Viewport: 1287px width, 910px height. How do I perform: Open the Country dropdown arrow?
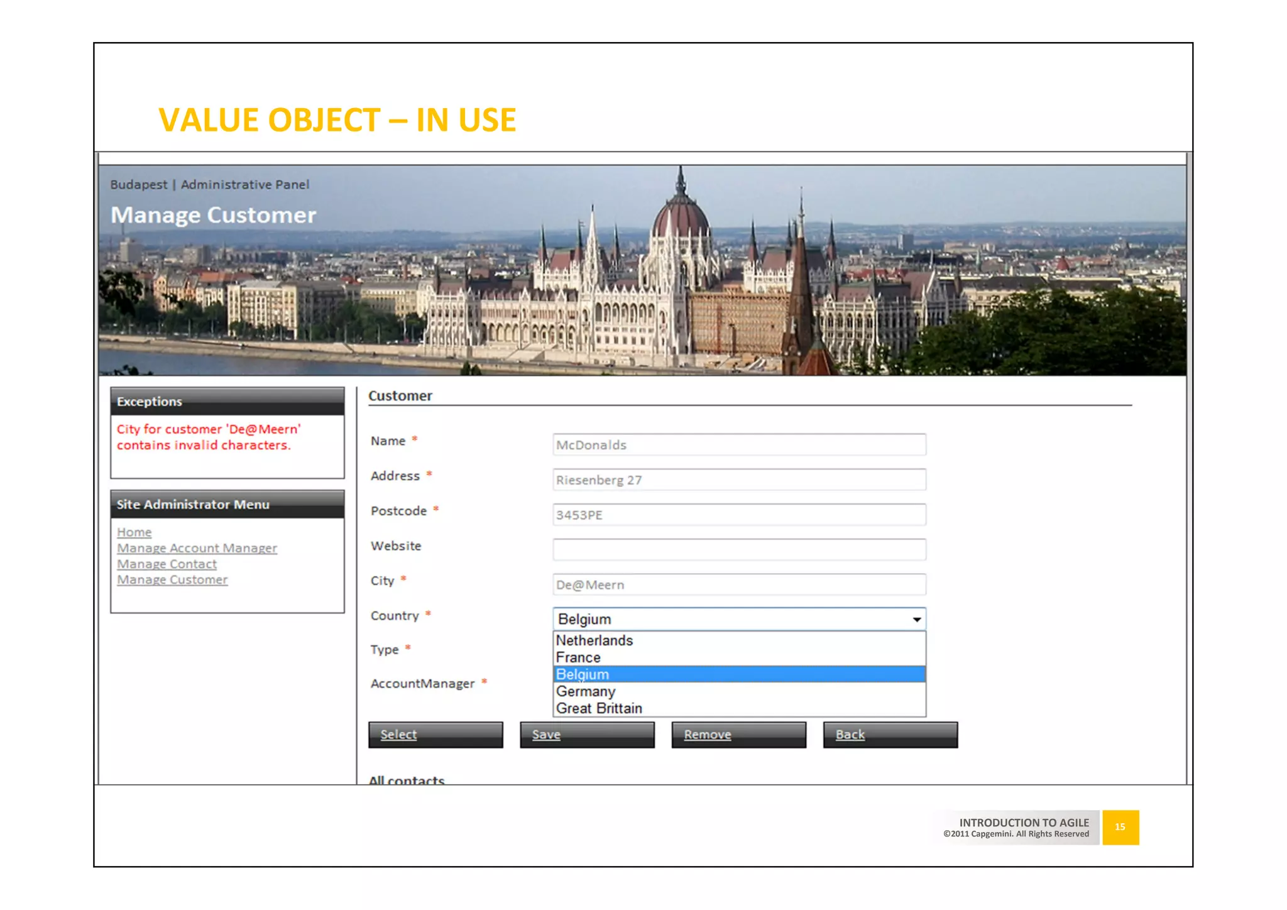[916, 620]
